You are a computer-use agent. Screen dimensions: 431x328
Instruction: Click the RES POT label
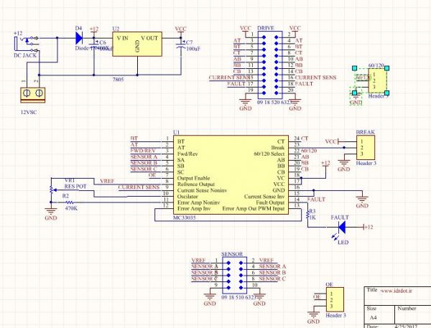click(75, 187)
